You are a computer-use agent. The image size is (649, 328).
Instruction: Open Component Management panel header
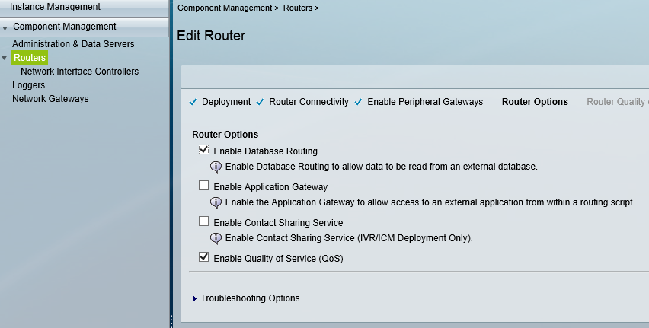[85, 27]
